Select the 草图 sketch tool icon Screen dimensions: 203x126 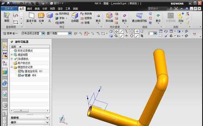point(7,15)
